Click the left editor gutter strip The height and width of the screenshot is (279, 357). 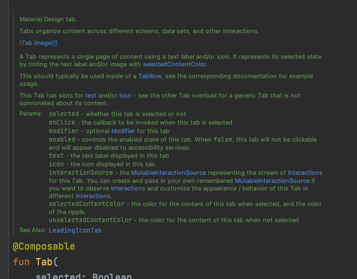(x=4, y=139)
